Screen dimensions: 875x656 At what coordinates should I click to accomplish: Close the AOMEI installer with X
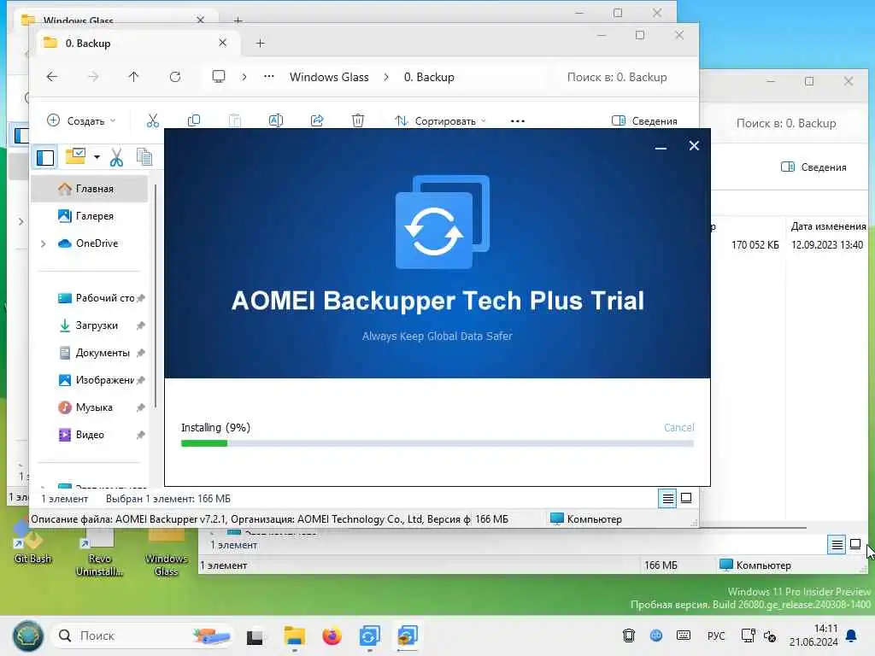click(x=694, y=145)
